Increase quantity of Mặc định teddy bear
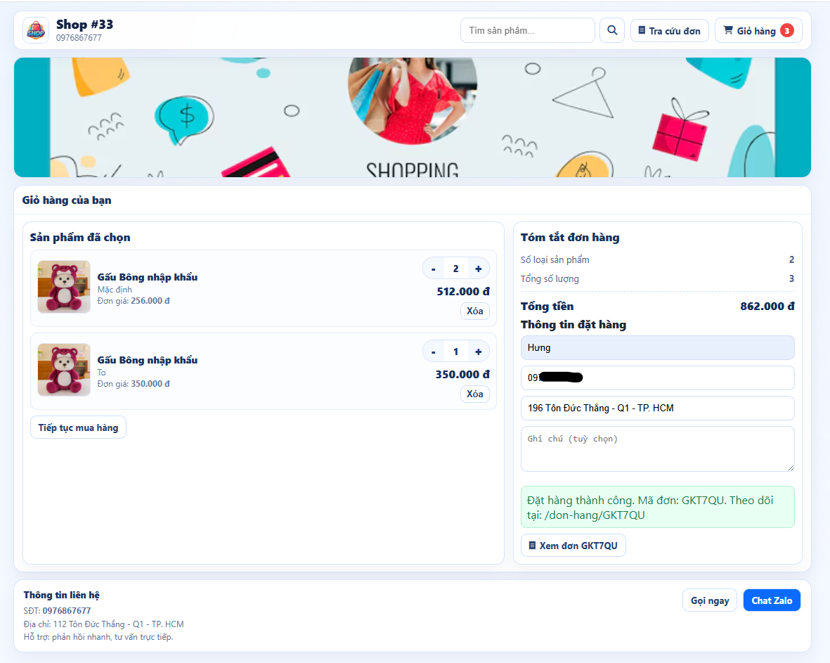The height and width of the screenshot is (663, 830). (x=478, y=269)
